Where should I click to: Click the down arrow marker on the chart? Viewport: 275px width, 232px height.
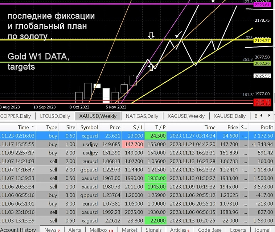coord(151,35)
